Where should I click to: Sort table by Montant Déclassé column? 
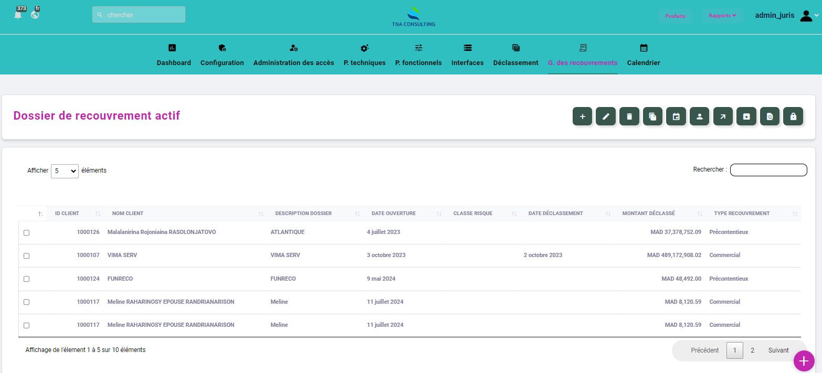click(649, 214)
